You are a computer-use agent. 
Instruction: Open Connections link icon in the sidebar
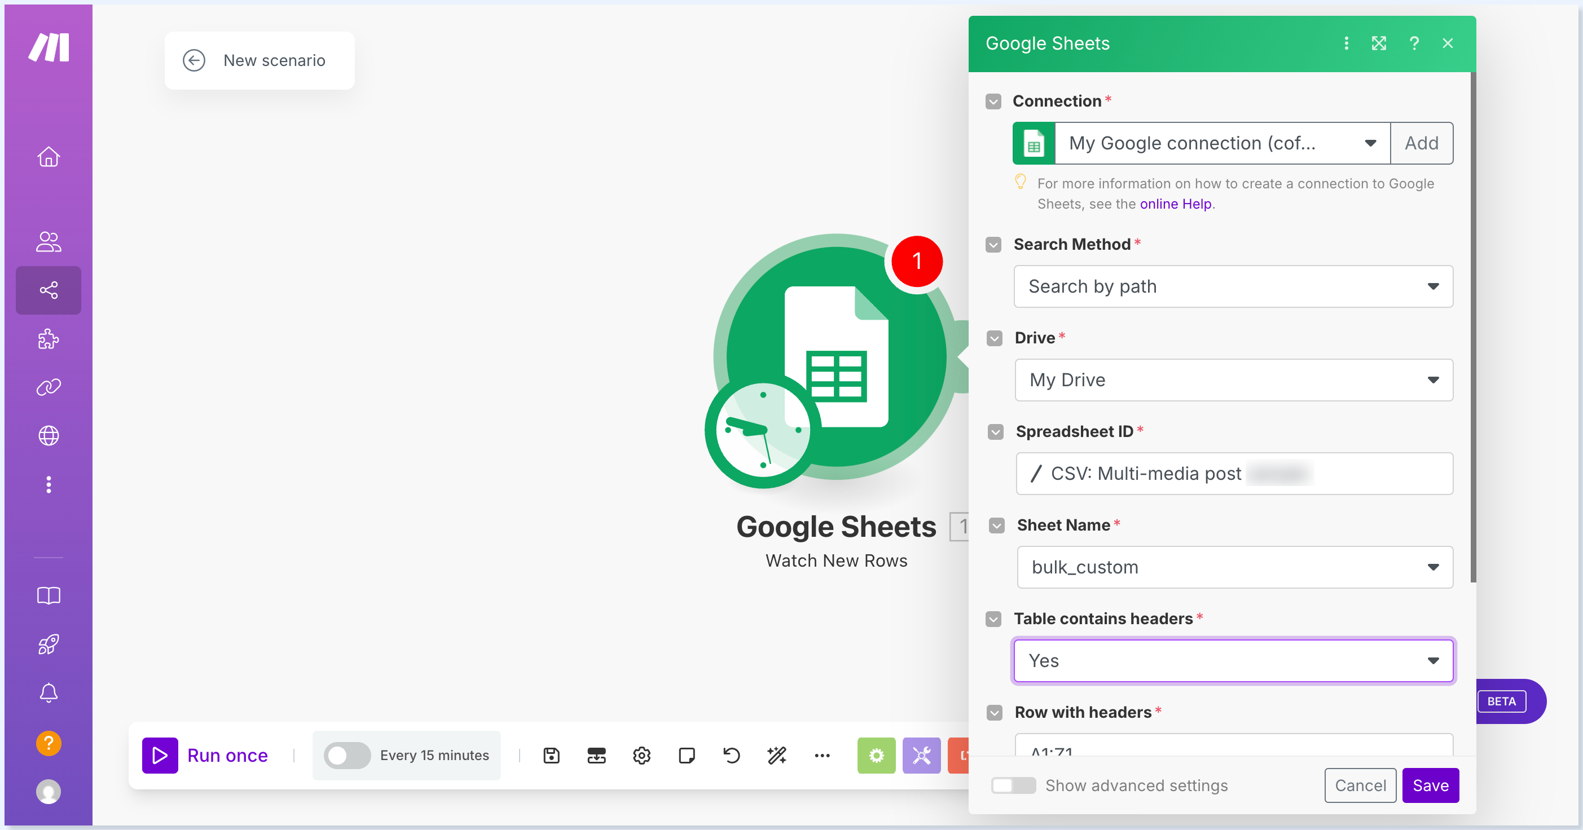coord(49,387)
